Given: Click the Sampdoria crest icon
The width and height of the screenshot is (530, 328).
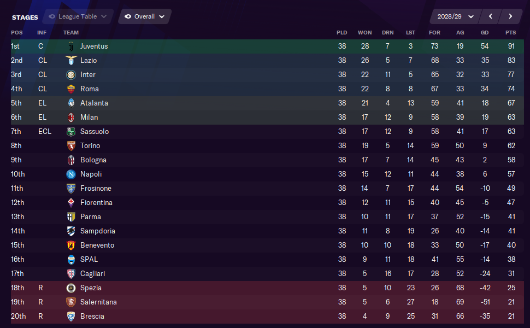Looking at the screenshot, I should pos(71,231).
